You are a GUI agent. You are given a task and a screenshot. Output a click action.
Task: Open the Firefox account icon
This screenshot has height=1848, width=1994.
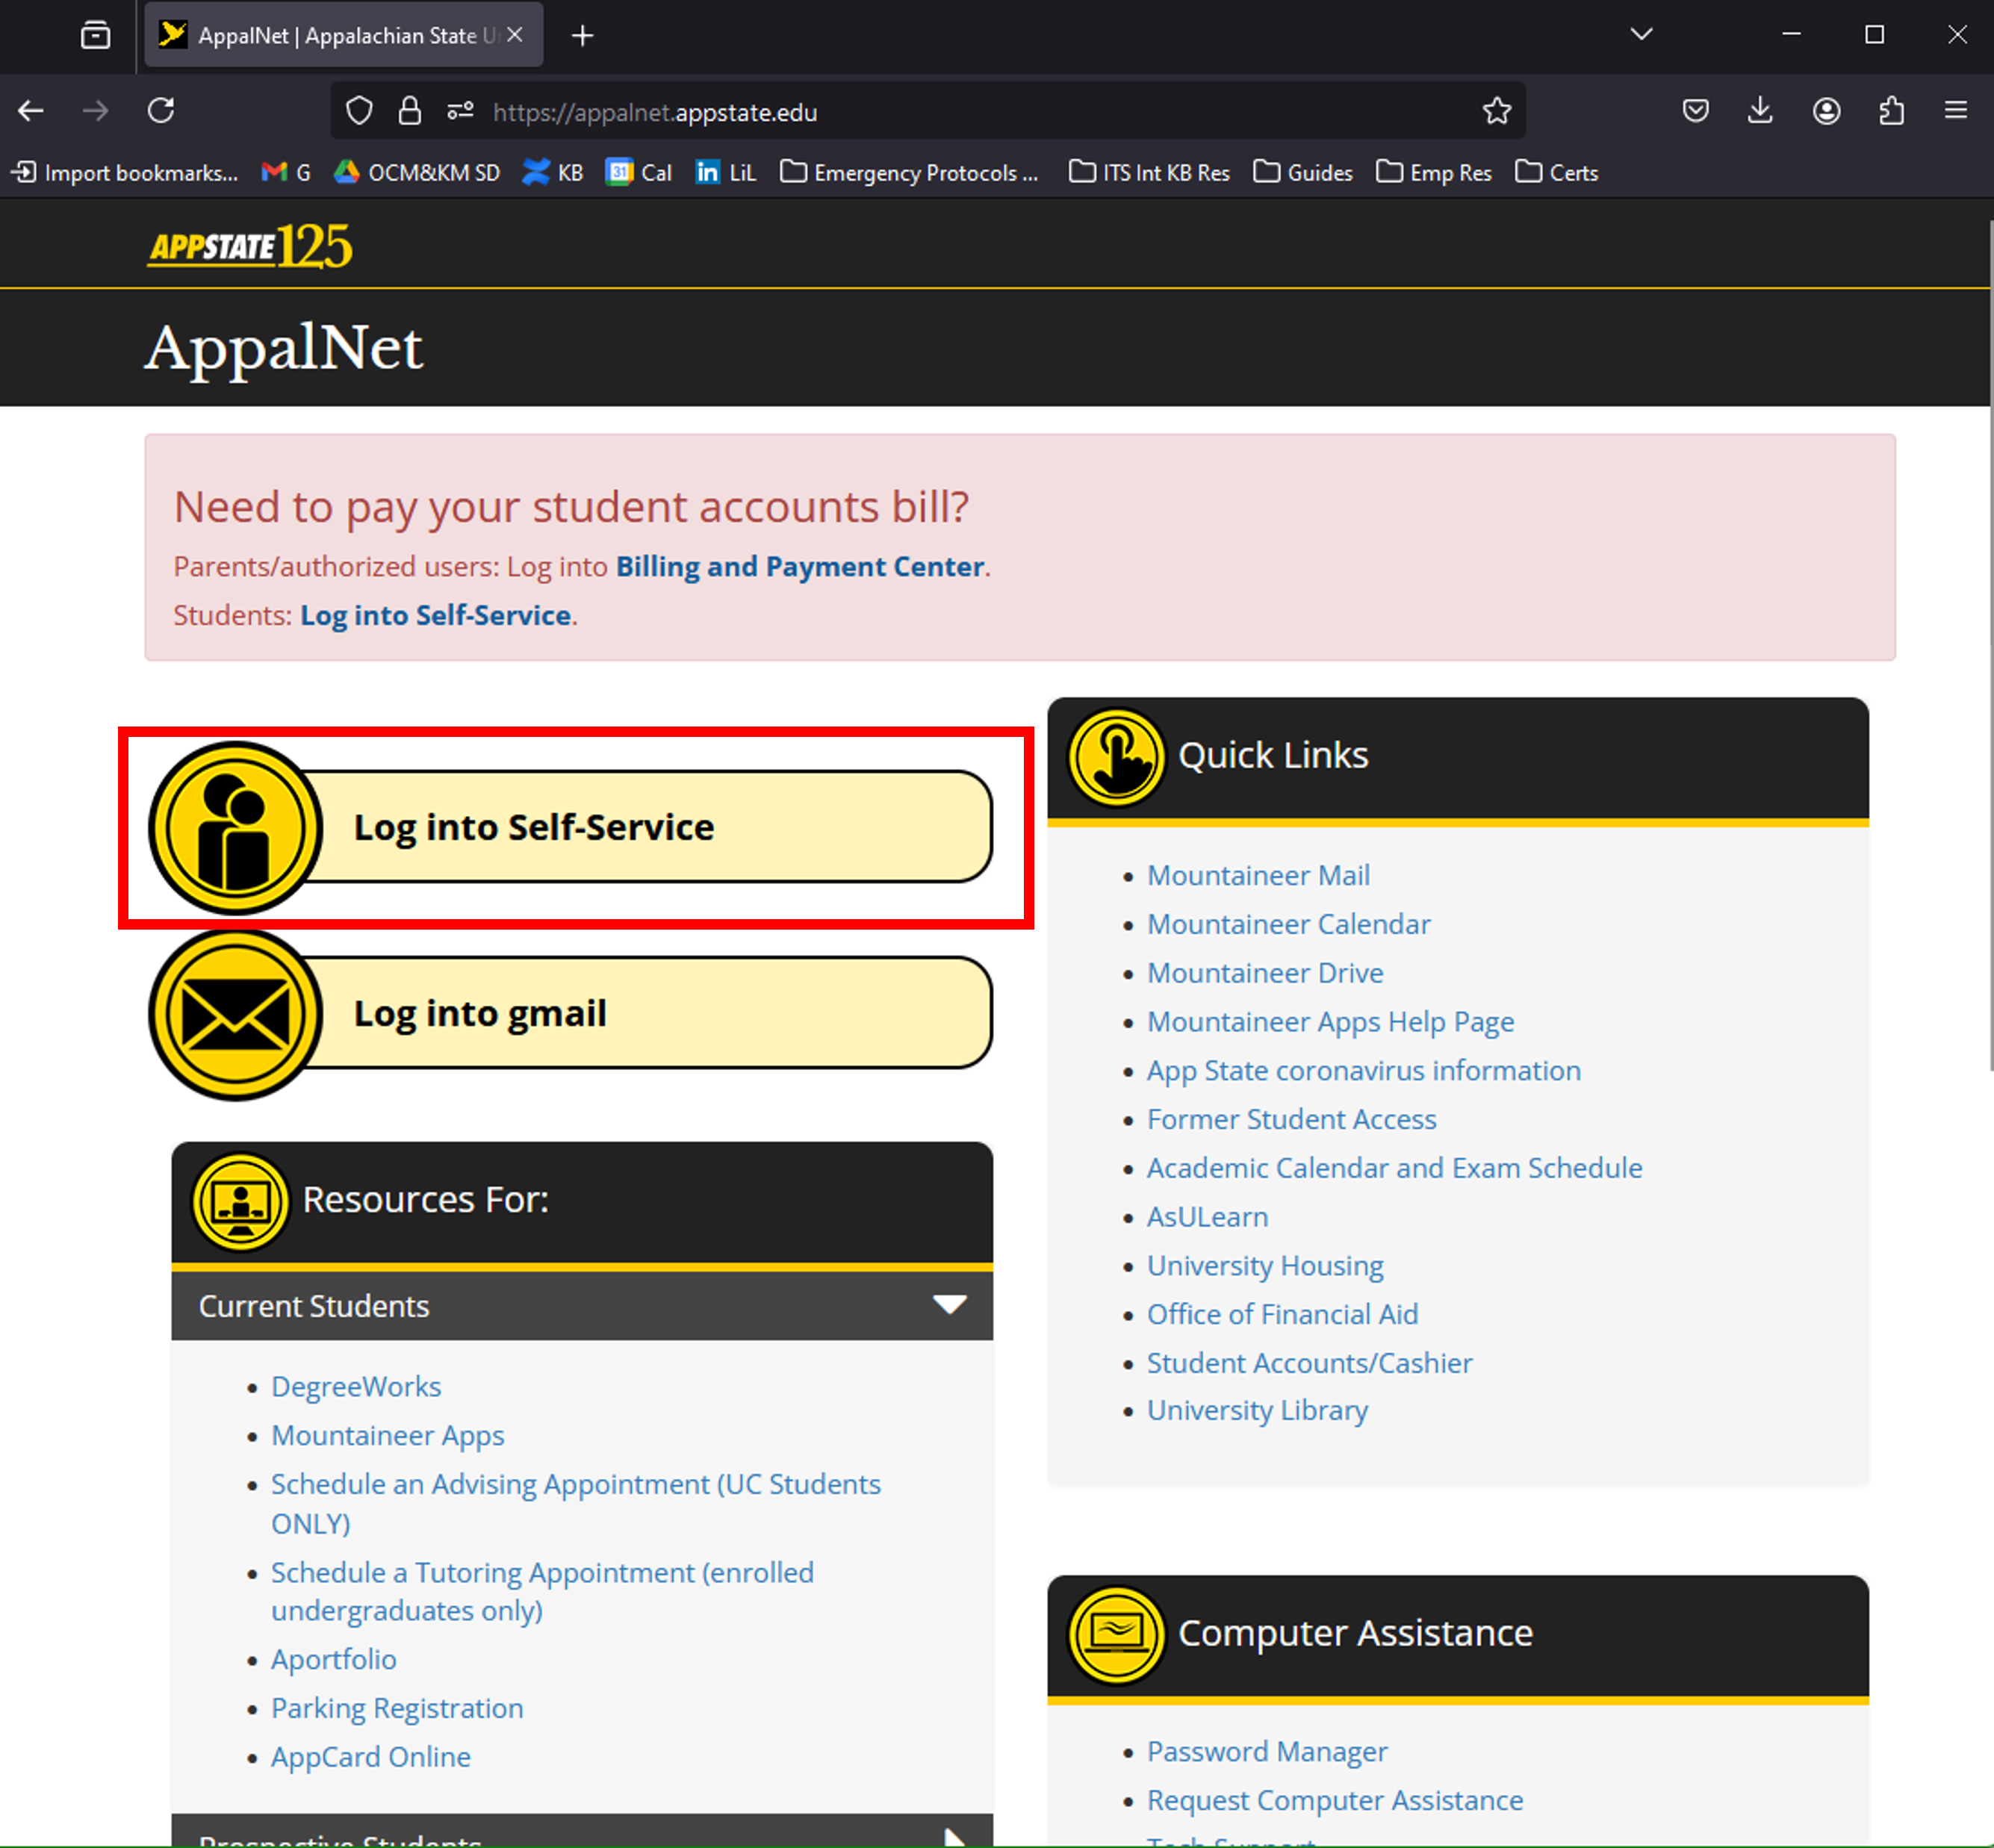tap(1826, 111)
